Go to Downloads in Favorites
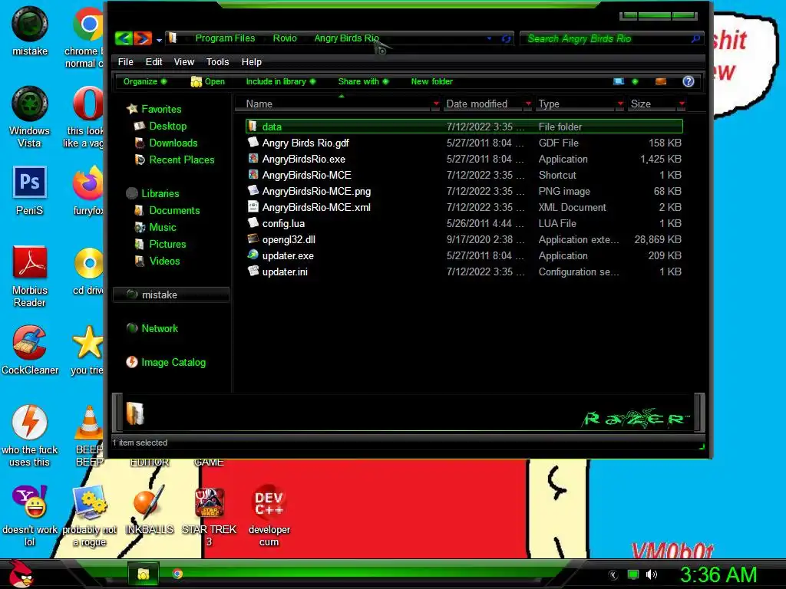 pyautogui.click(x=166, y=143)
